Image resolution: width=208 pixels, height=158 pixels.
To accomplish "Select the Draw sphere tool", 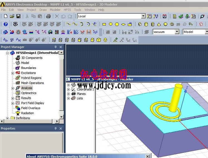I will 165,24.
